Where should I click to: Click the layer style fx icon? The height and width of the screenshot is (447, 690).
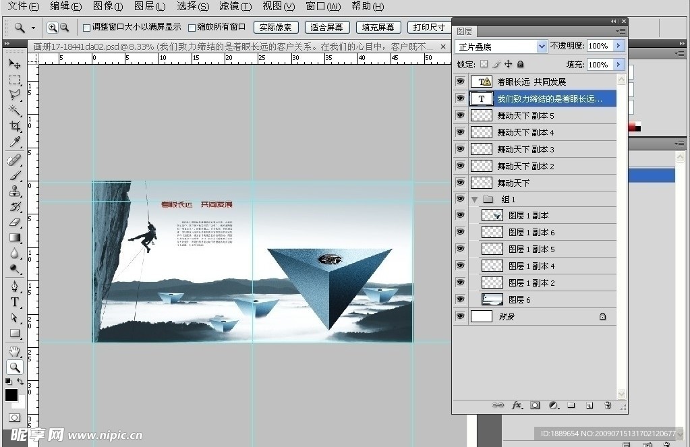[x=517, y=405]
